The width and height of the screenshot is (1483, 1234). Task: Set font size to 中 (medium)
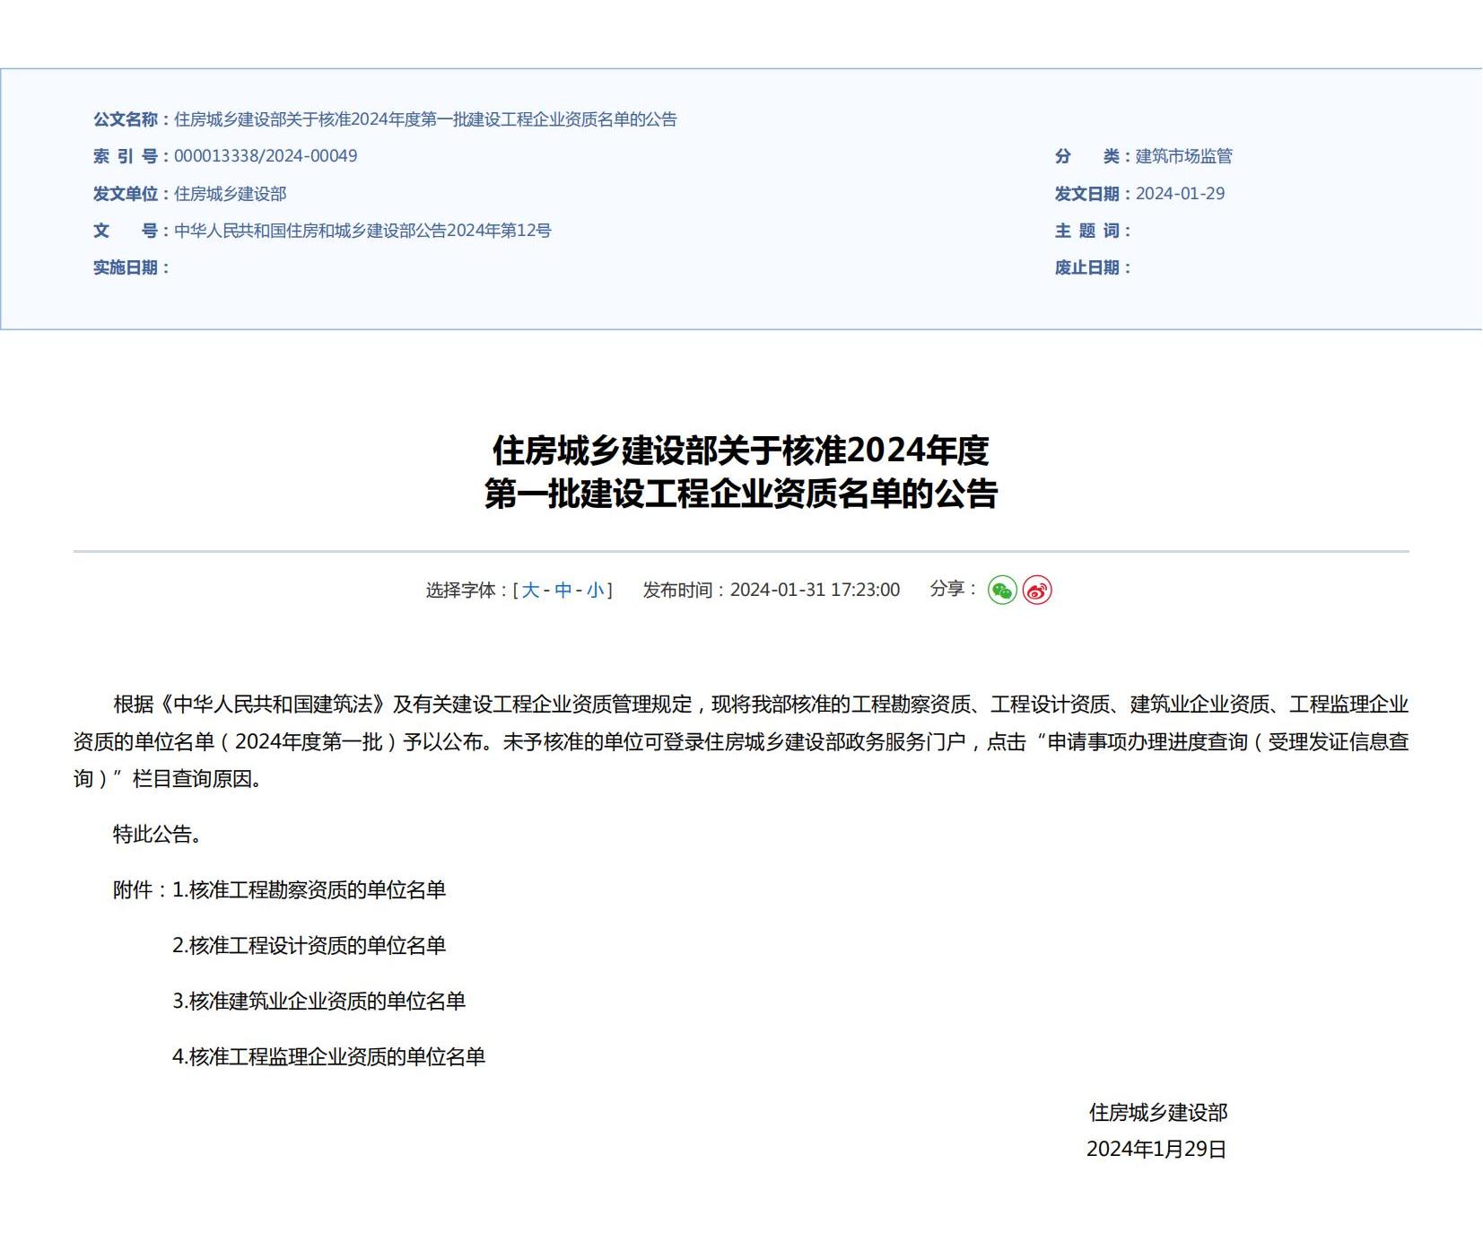pyautogui.click(x=563, y=591)
